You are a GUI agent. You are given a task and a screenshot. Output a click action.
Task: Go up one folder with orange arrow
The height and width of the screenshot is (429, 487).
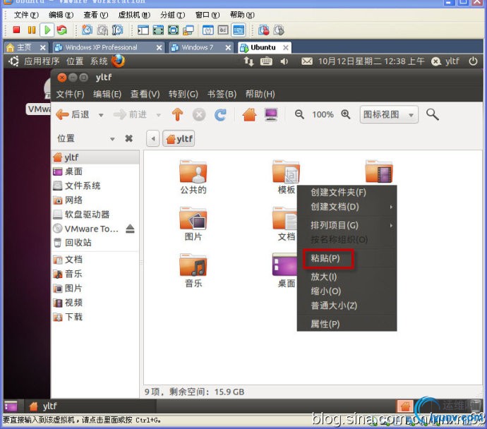tap(177, 114)
